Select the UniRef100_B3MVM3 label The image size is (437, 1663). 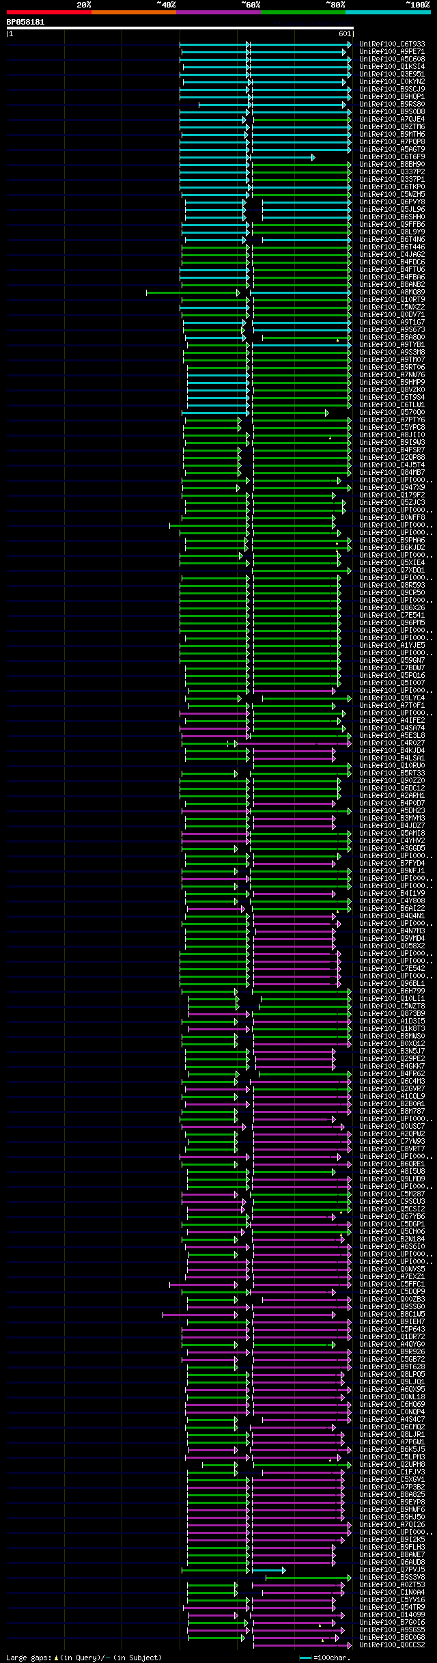tap(392, 819)
